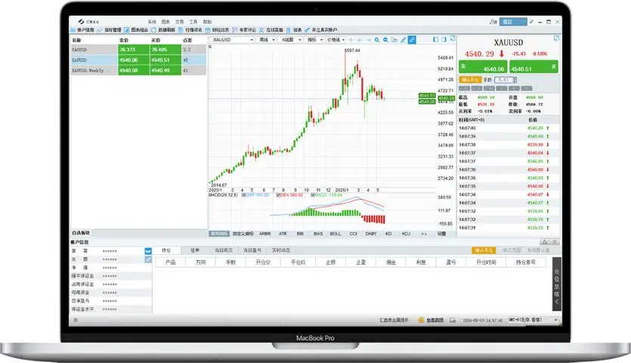Open the 交易 trade menu

pos(180,22)
